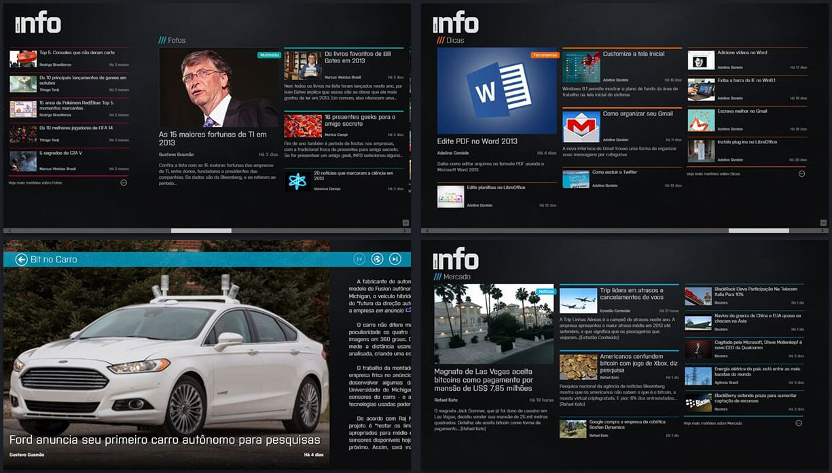The image size is (832, 473).
Task: Open the circle icon beside 'Veja mais matérias sobre Dicas'
Action: tap(801, 173)
